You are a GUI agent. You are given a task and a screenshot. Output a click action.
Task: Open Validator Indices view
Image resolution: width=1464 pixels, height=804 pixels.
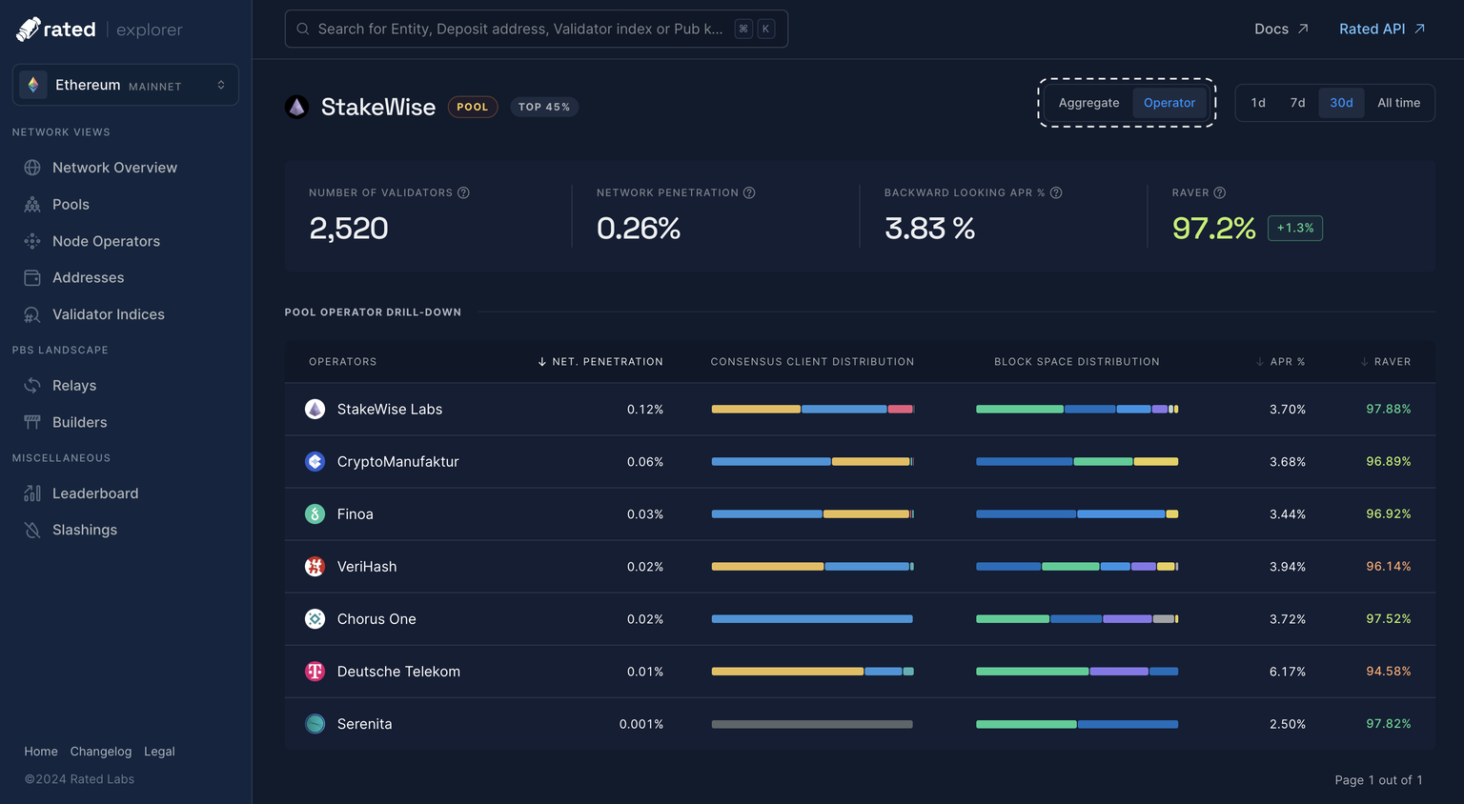point(108,314)
